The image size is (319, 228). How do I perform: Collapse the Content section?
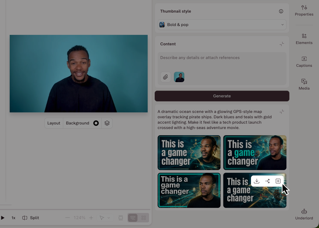282,44
